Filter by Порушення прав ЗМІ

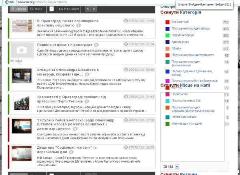pos(186,101)
